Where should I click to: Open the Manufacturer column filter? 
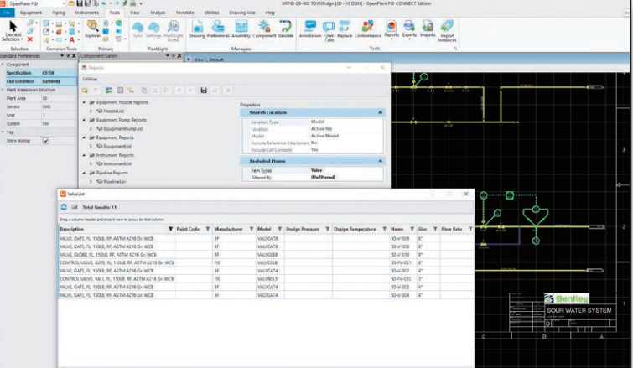click(251, 229)
